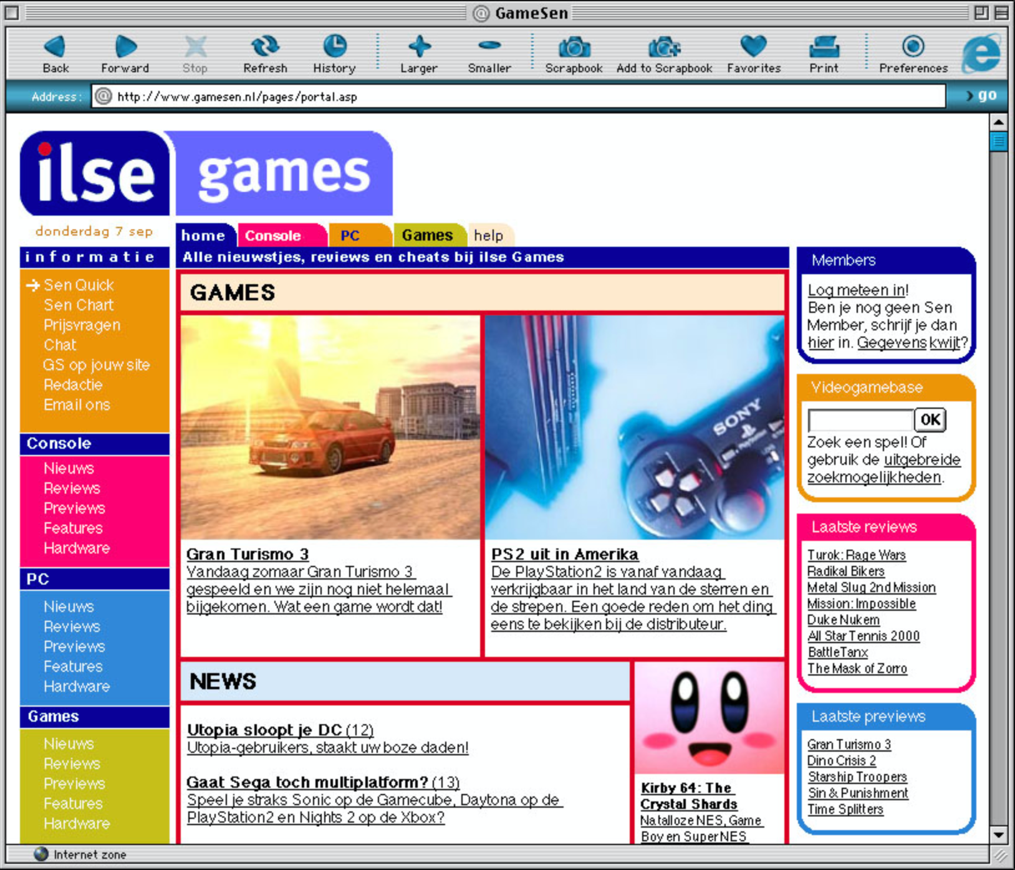Screen dimensions: 1015x870
Task: Open Starship Troopers preview
Action: 857,777
